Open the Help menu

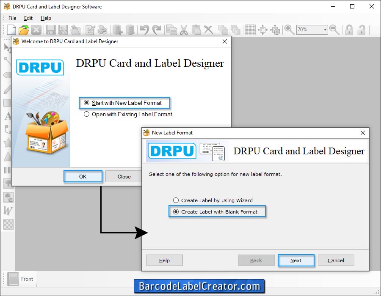46,18
